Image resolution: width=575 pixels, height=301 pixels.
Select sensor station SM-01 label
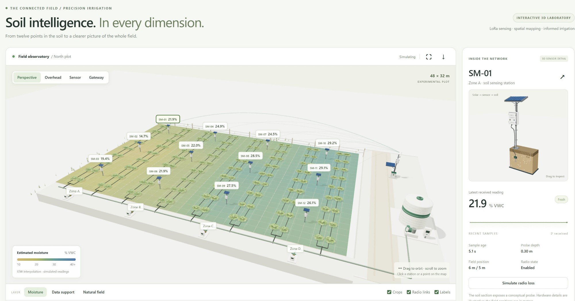168,119
